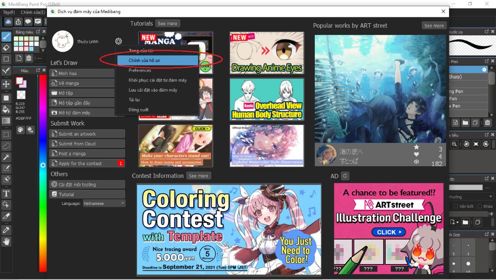
Task: Click the Mở tệp button
Action: (82, 93)
